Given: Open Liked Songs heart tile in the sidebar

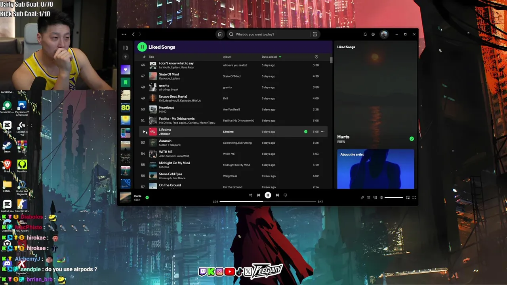Looking at the screenshot, I should tap(126, 70).
